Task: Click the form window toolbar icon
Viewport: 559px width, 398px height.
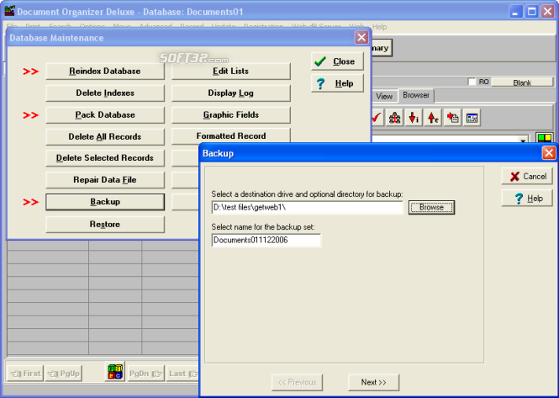Action: tap(472, 118)
